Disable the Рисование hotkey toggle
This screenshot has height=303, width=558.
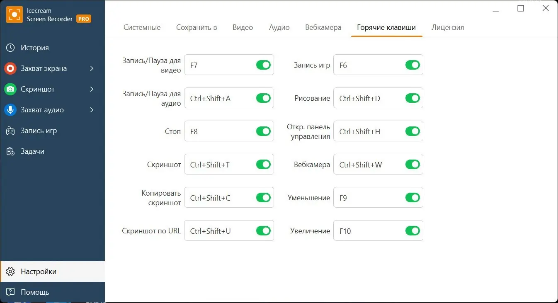pos(412,98)
